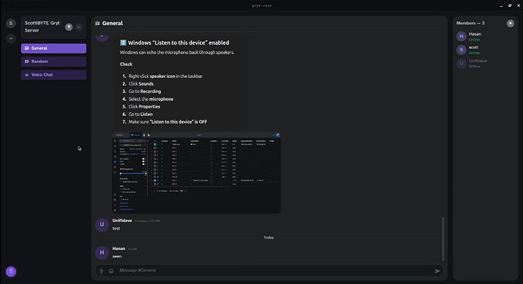The image size is (523, 284).
Task: Click Hasan's avatar in chat
Action: (x=102, y=252)
